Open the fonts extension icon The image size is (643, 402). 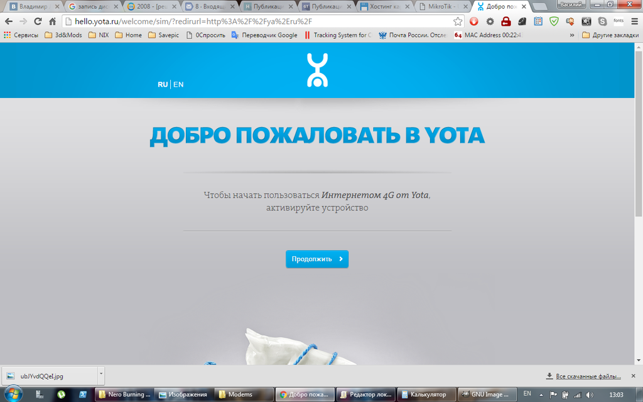619,21
